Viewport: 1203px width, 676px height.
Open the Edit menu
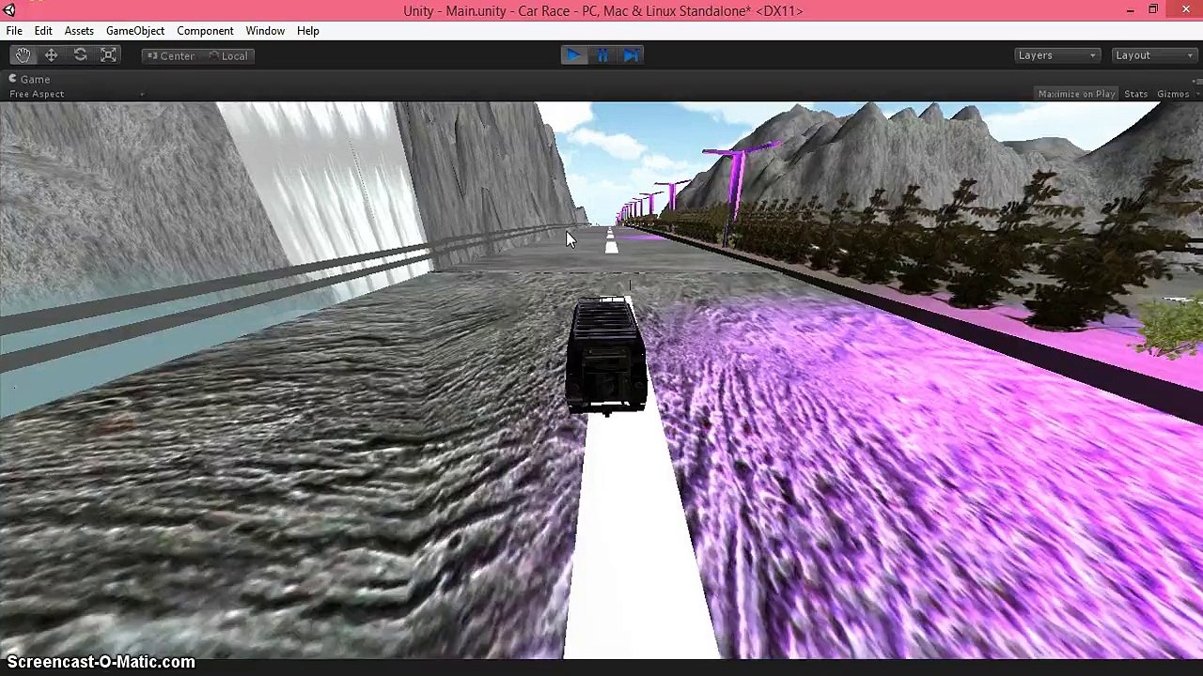click(x=43, y=31)
